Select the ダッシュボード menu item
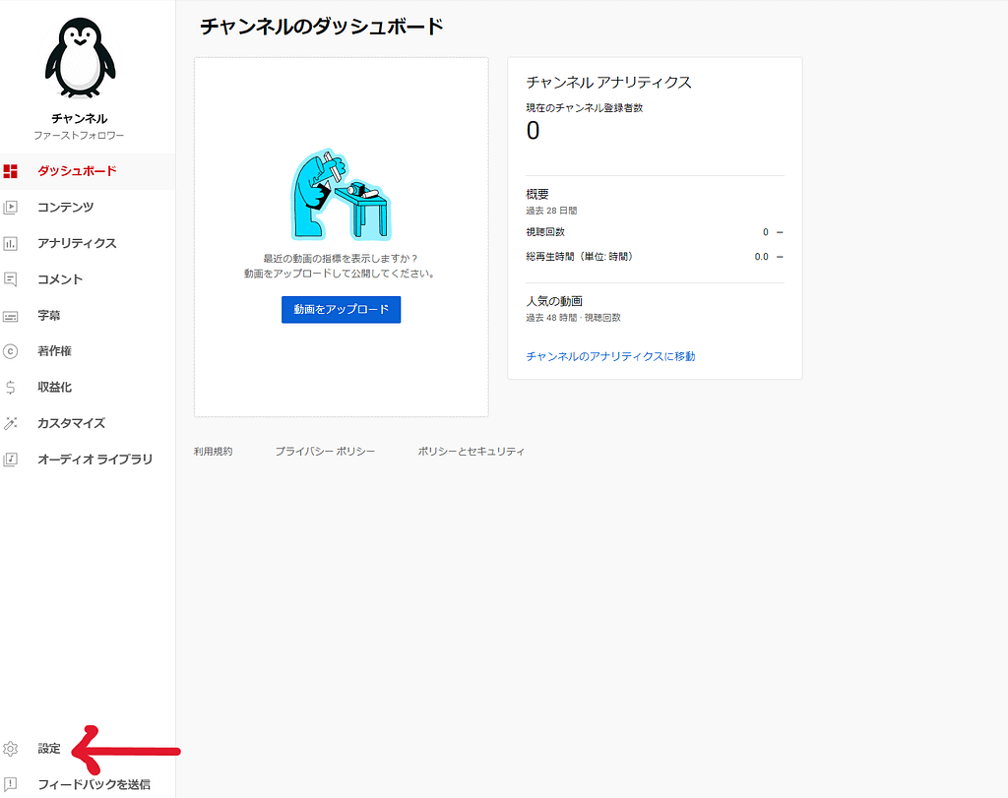The image size is (1008, 798). pos(77,171)
